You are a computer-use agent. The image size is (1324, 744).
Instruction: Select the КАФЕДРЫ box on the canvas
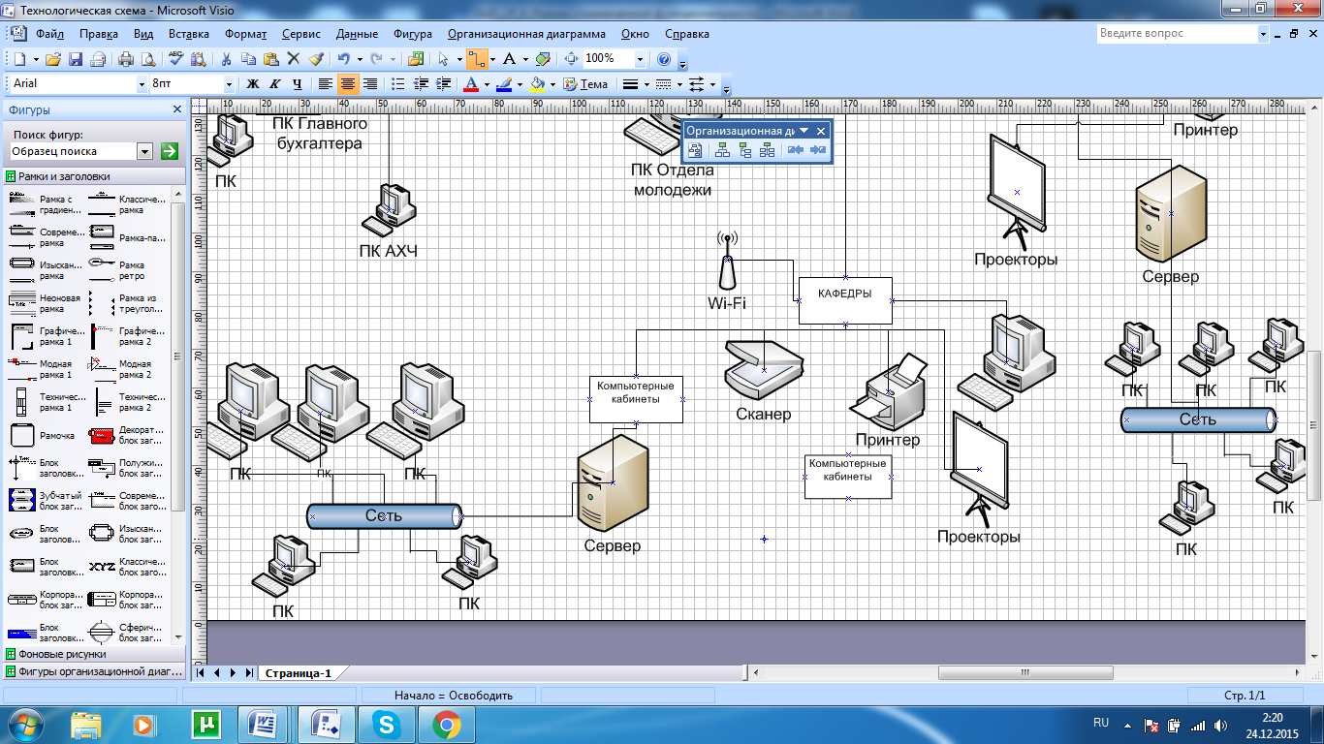point(845,300)
